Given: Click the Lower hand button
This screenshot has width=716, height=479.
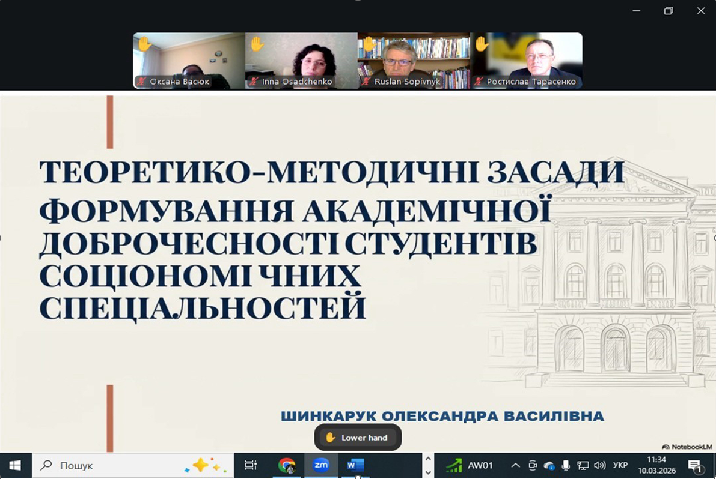Looking at the screenshot, I should tap(358, 438).
